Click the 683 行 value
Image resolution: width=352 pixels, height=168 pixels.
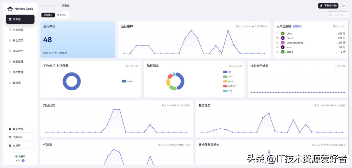click(342, 33)
